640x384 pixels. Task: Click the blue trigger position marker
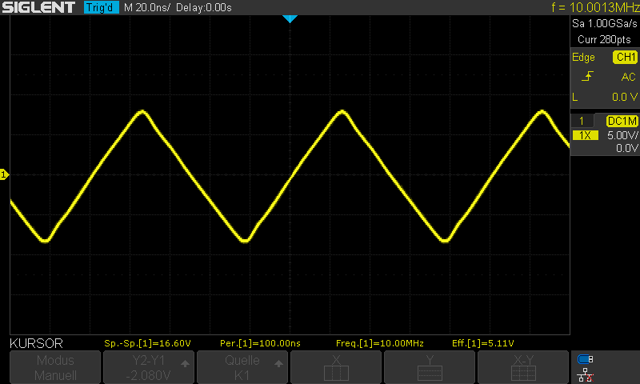pos(290,18)
